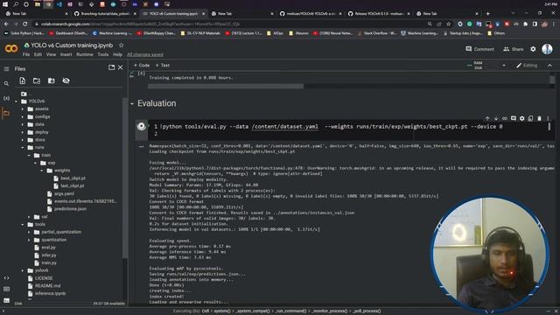Collapse the YOLOv6 folder
560x315 pixels.
(16, 101)
